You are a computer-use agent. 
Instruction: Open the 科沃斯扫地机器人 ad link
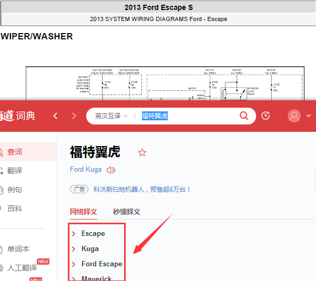(141, 190)
